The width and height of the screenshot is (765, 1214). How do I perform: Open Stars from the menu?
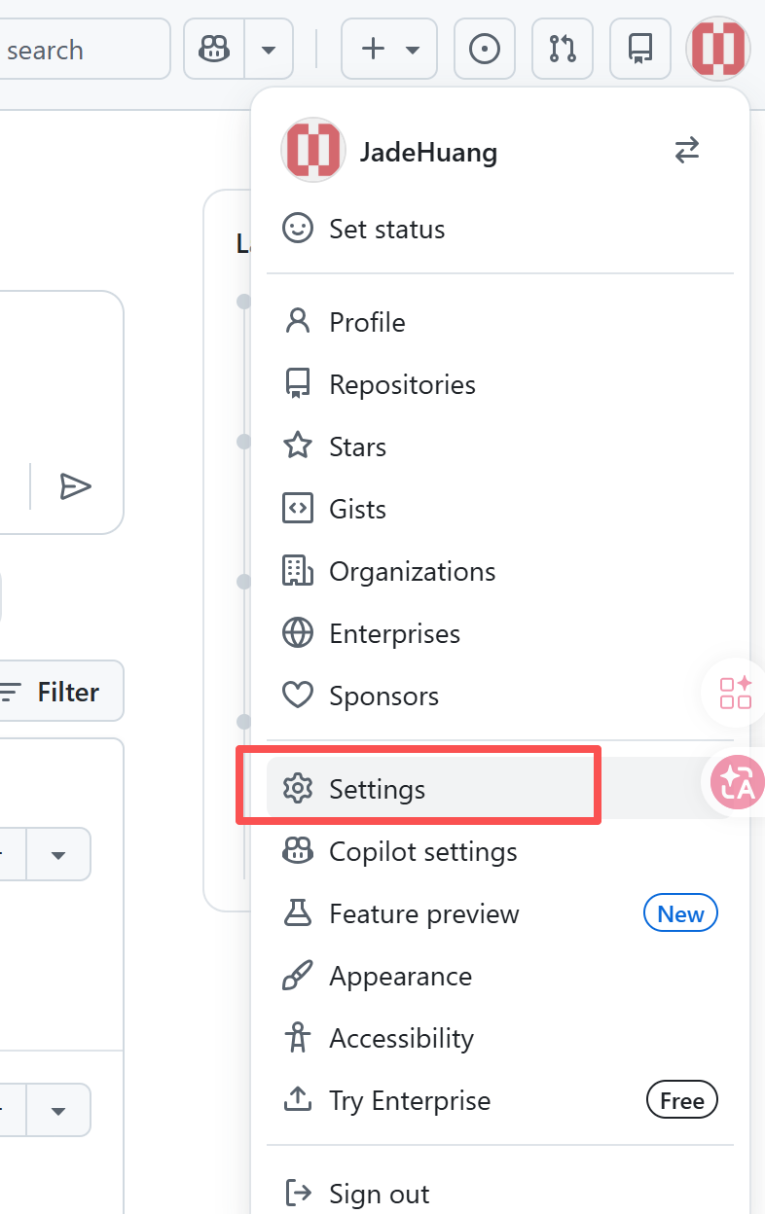357,447
